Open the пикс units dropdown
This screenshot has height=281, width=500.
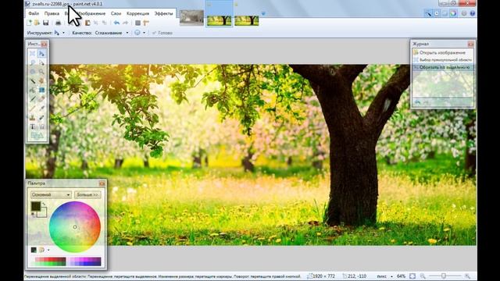(x=384, y=276)
